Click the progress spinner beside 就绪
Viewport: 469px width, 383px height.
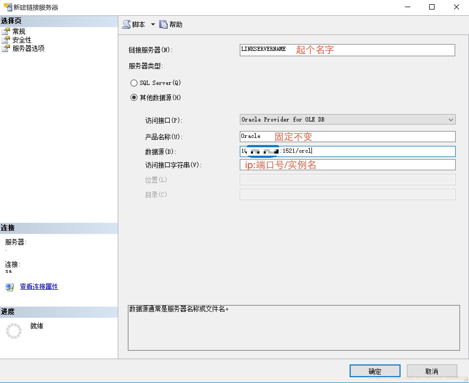[14, 331]
